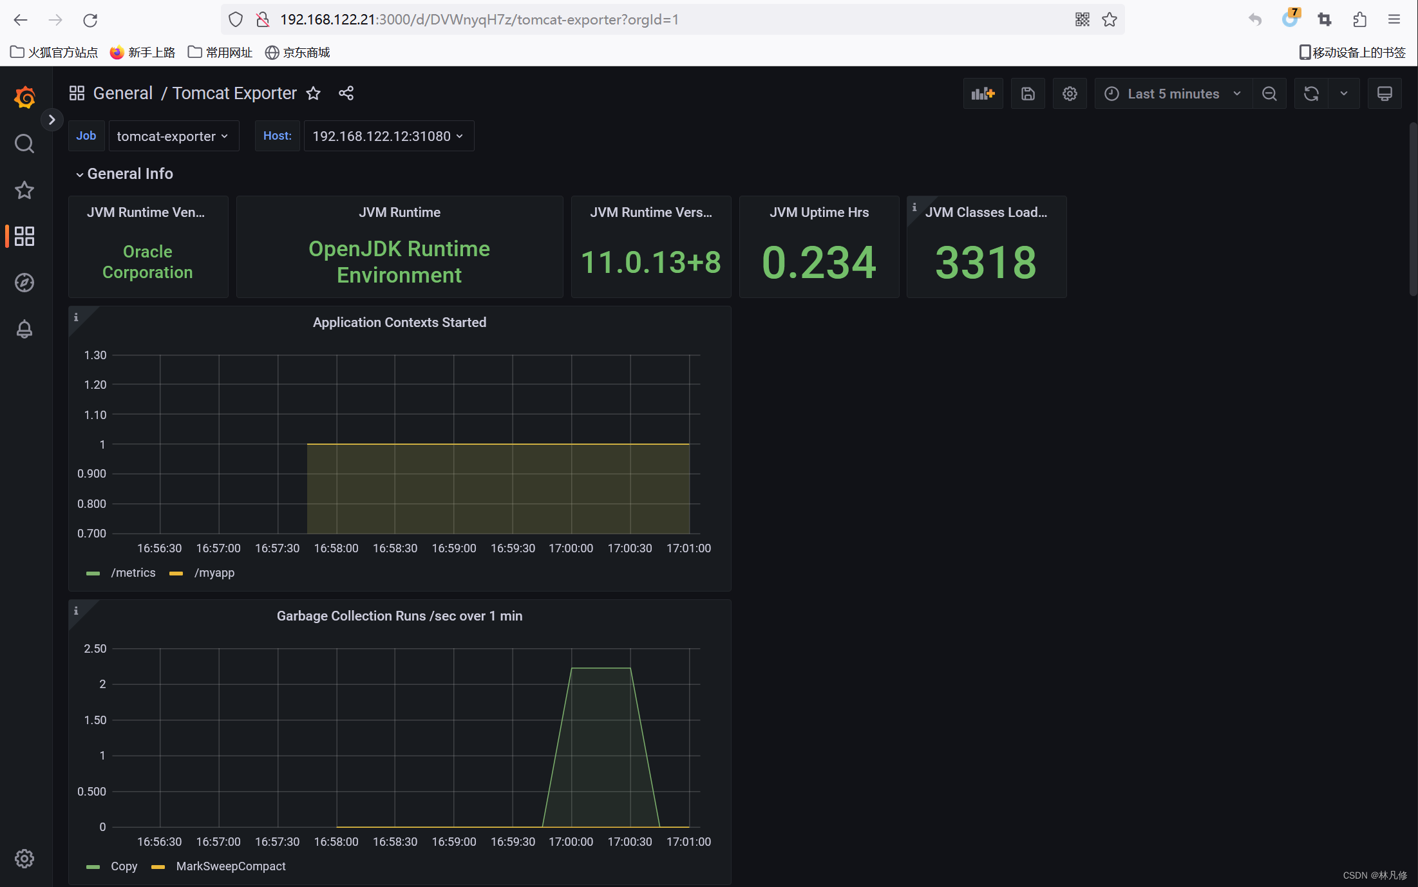Go back with browser back arrow
This screenshot has width=1418, height=887.
pos(21,20)
